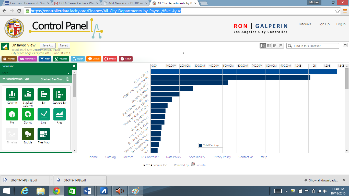Select the Tree Map chart icon
The height and width of the screenshot is (196, 349).
tap(44, 134)
